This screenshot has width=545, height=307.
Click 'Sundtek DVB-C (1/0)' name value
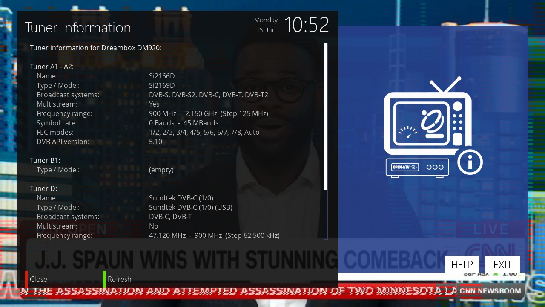coord(181,198)
